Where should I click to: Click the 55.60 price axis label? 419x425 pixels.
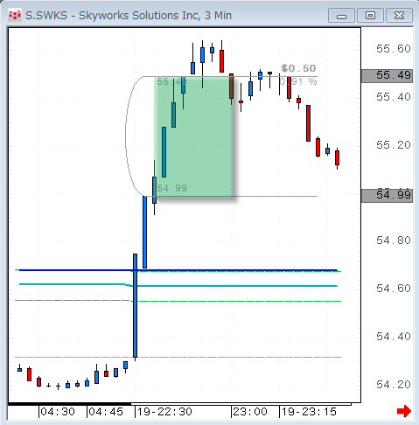click(394, 49)
